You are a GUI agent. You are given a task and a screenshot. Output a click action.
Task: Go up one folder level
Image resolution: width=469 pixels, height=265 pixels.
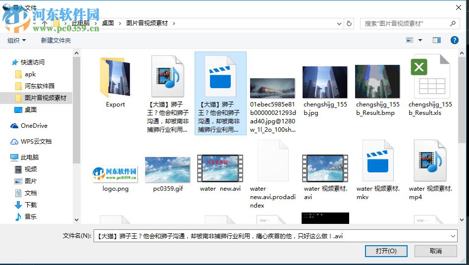[45, 23]
